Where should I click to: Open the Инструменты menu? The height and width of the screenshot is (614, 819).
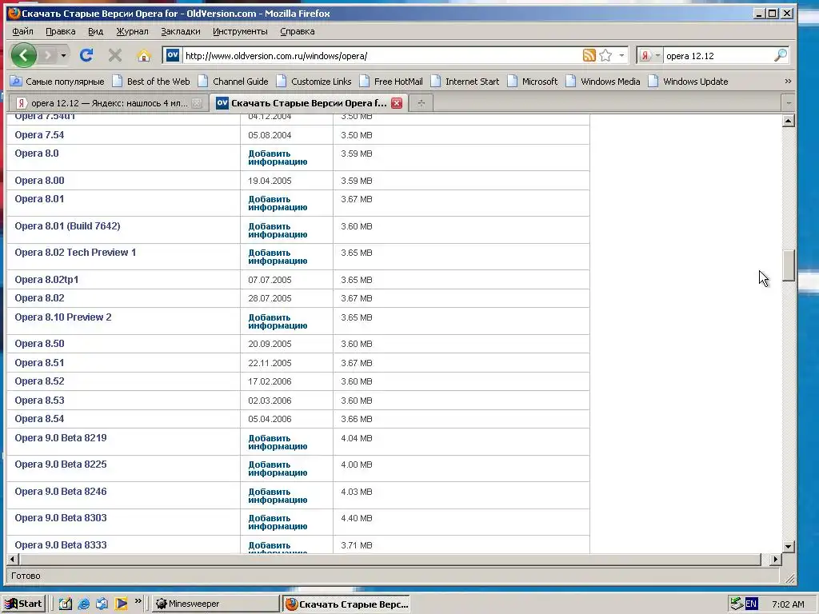click(240, 31)
